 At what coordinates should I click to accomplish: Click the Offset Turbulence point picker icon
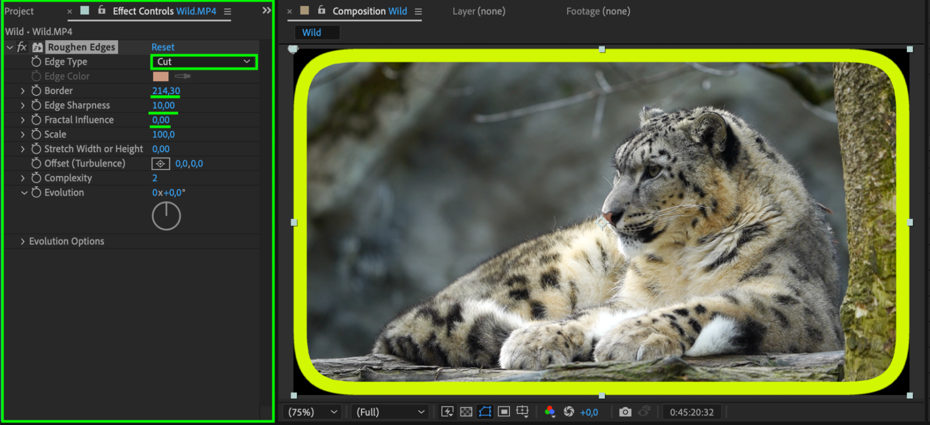click(161, 164)
